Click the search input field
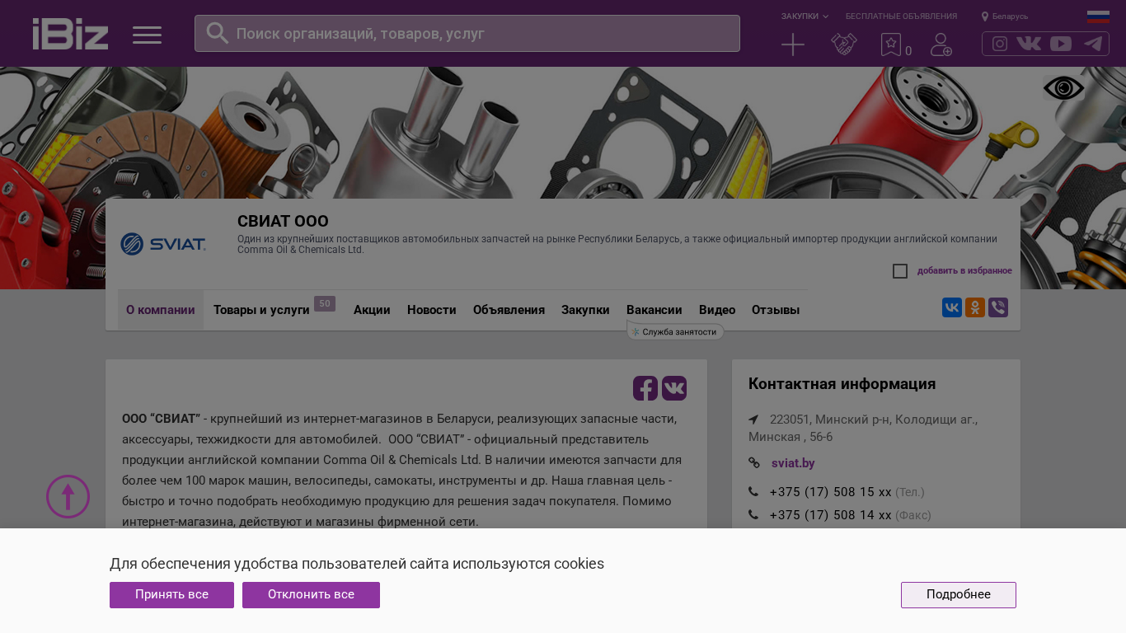This screenshot has height=633, width=1126. tap(467, 33)
